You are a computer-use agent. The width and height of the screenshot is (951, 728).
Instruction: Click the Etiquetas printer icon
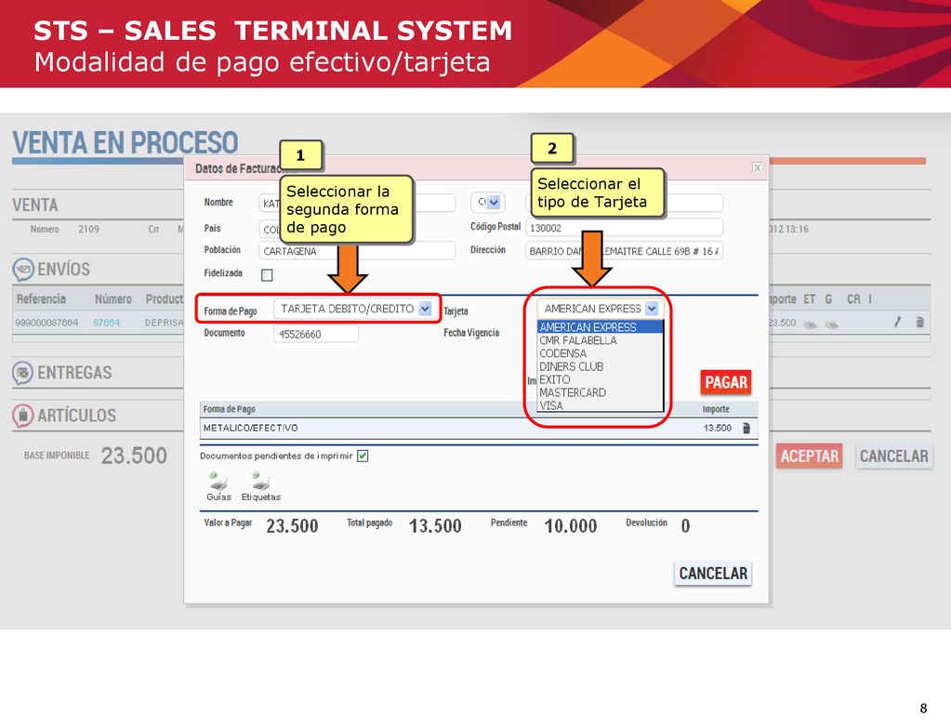click(261, 482)
